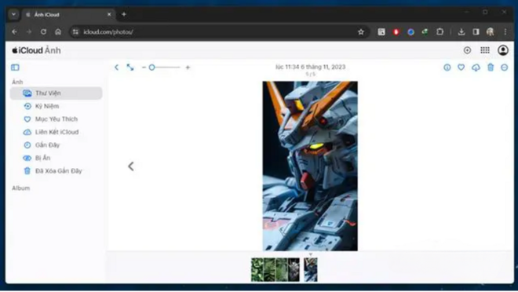The height and width of the screenshot is (292, 518).
Task: Open Thư Viện library
Action: click(x=57, y=93)
